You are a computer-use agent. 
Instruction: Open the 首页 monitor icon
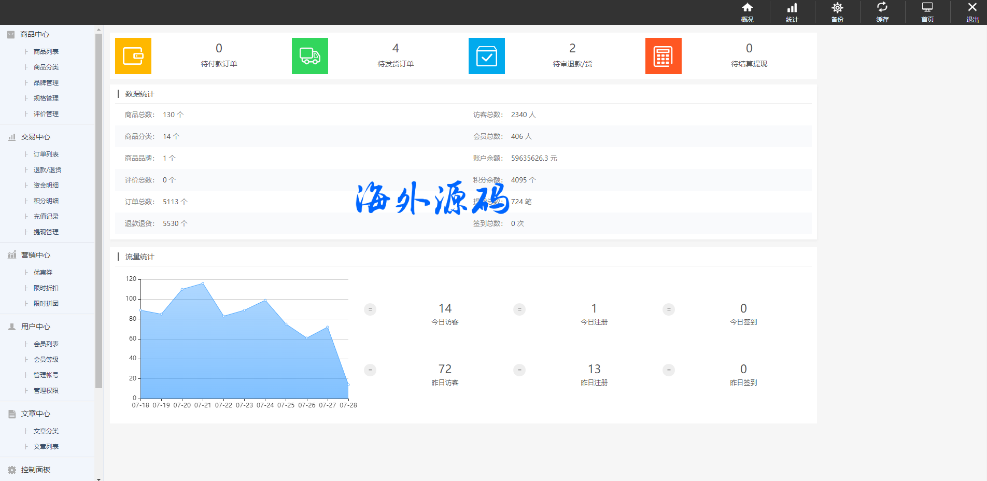[x=927, y=12]
